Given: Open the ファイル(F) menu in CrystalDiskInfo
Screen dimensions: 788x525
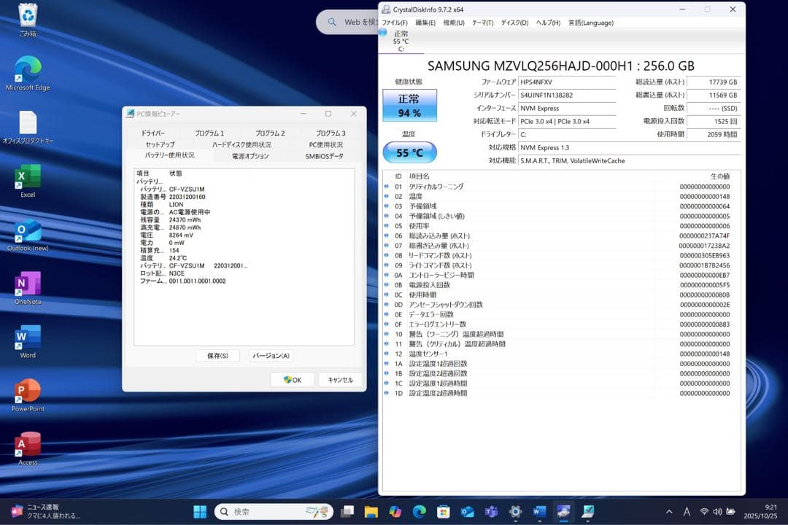Looking at the screenshot, I should click(x=395, y=23).
